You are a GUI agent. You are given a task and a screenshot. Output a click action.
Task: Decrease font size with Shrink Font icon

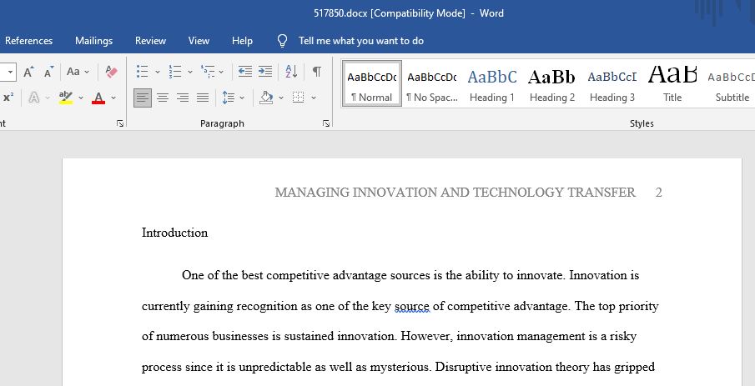pyautogui.click(x=48, y=73)
